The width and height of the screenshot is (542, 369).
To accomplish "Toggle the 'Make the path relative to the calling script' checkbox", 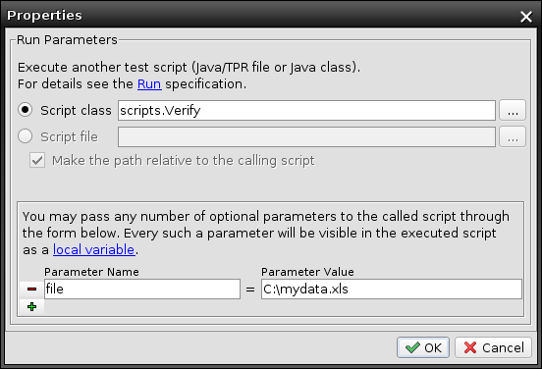I will click(37, 160).
